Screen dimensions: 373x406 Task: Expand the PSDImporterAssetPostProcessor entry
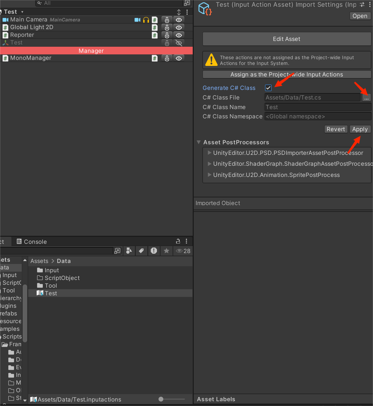pos(210,153)
